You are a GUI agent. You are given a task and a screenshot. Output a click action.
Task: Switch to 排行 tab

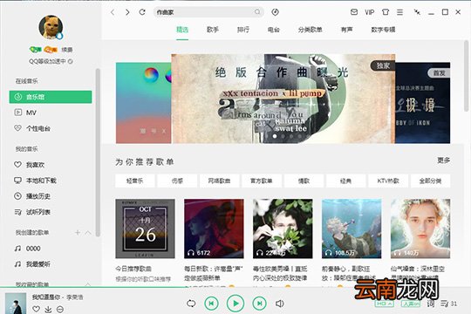pyautogui.click(x=243, y=30)
